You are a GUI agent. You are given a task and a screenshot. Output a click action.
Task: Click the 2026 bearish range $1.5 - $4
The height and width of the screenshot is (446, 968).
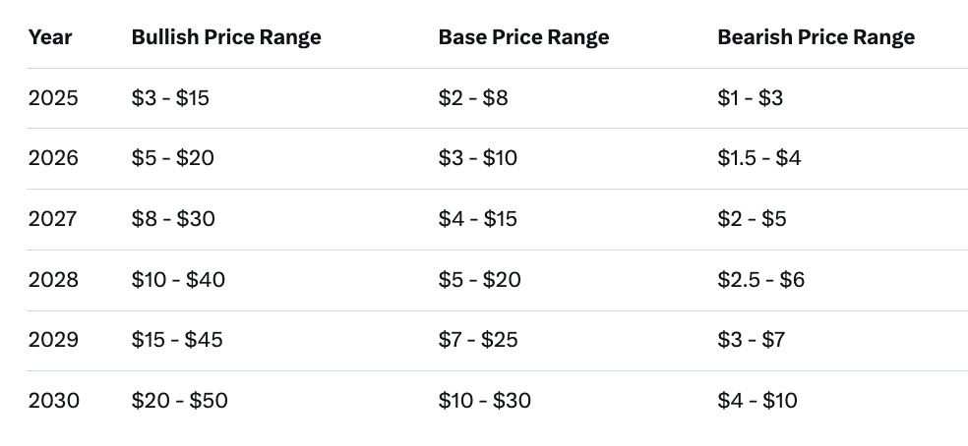pyautogui.click(x=759, y=158)
